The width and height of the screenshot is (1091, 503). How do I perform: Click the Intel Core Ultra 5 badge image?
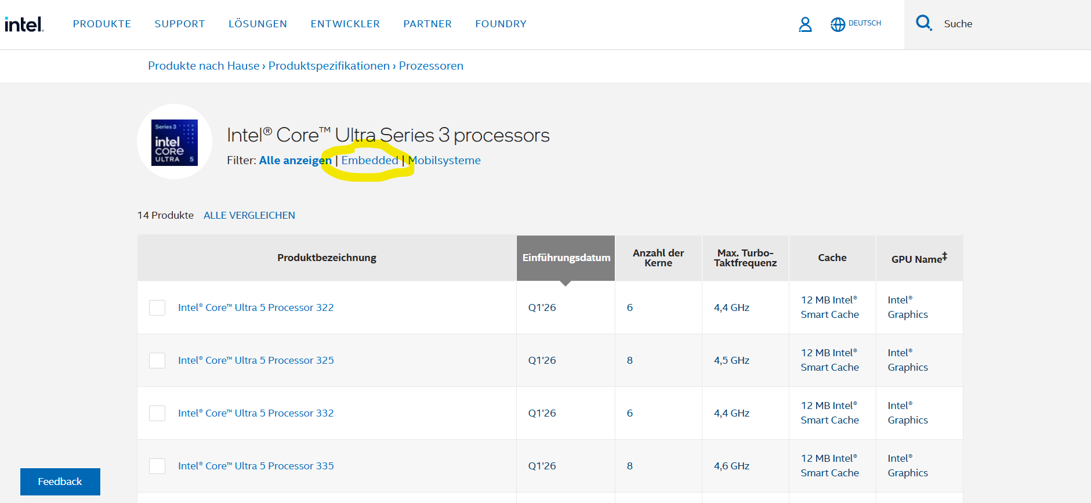click(174, 143)
